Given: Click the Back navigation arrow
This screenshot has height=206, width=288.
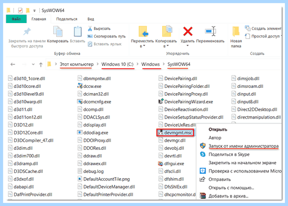Looking at the screenshot, I should pos(13,64).
